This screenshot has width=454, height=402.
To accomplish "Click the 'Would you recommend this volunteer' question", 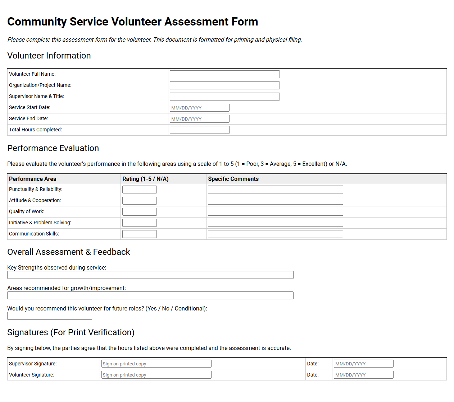I will (x=107, y=308).
